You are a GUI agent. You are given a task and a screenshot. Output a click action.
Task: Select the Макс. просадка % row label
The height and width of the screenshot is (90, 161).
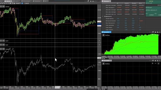[110, 7]
